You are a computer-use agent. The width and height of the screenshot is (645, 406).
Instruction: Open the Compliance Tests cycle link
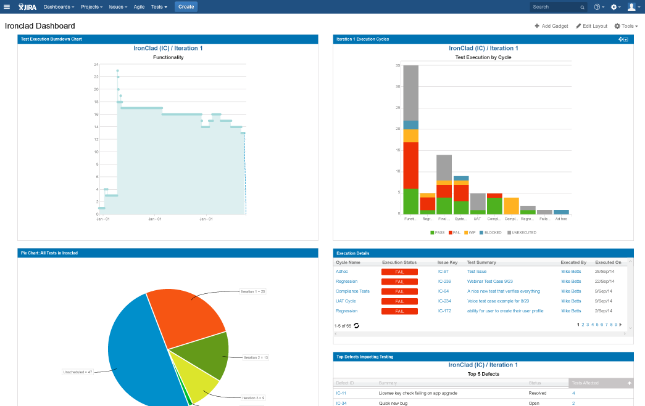coord(352,291)
